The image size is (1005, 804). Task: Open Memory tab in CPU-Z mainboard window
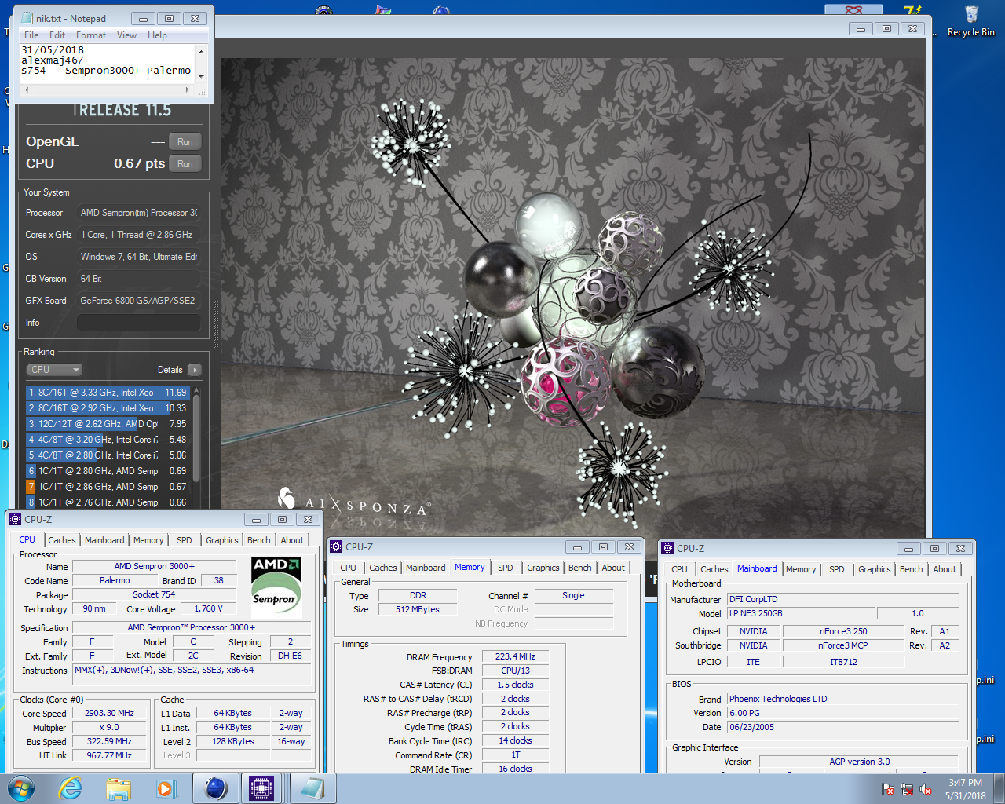click(801, 569)
